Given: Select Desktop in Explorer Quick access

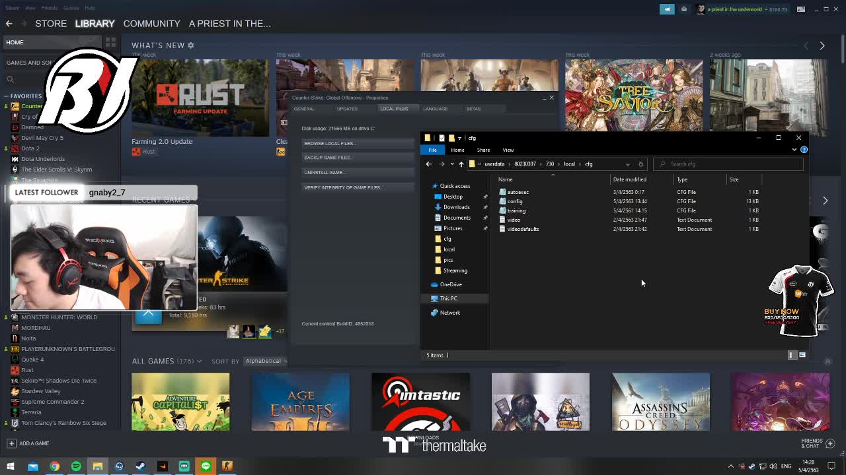Looking at the screenshot, I should 453,197.
